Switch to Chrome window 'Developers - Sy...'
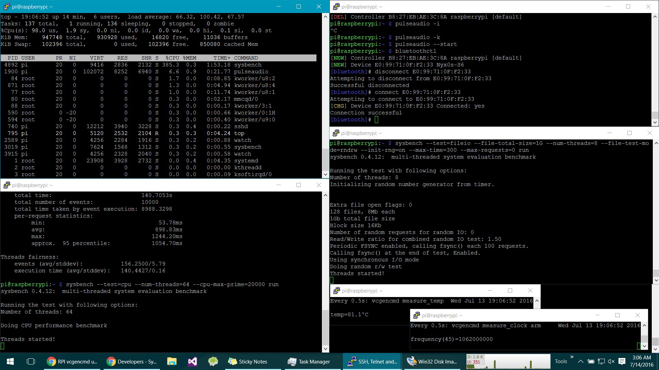The width and height of the screenshot is (659, 370). pos(132,361)
